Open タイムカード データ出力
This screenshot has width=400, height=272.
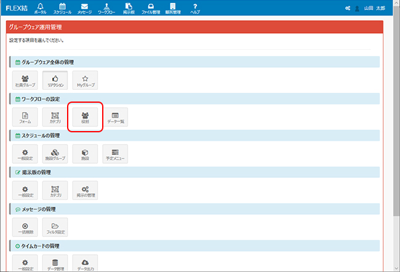pyautogui.click(x=85, y=263)
